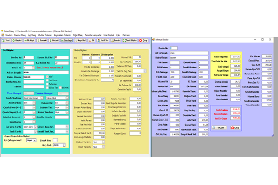This screenshot has height=185, width=278.
Task: Enable the Yeni Memur checkbox
Action: pyautogui.click(x=48, y=80)
